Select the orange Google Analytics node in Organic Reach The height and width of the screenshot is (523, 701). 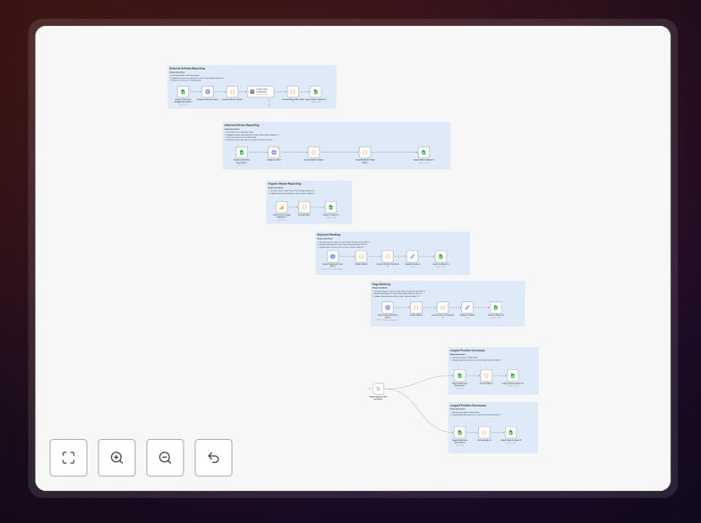pos(282,207)
